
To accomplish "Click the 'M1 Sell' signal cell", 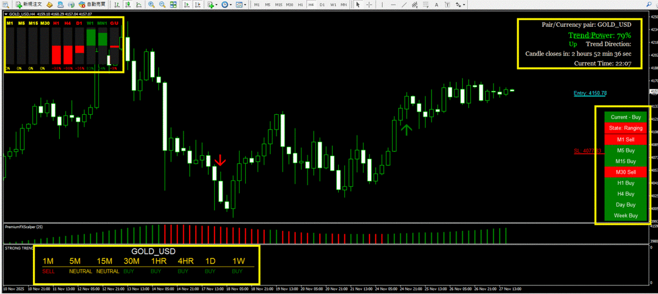I will click(x=626, y=139).
